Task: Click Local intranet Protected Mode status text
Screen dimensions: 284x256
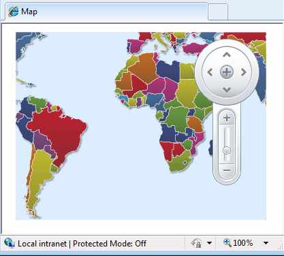Action: [x=82, y=244]
